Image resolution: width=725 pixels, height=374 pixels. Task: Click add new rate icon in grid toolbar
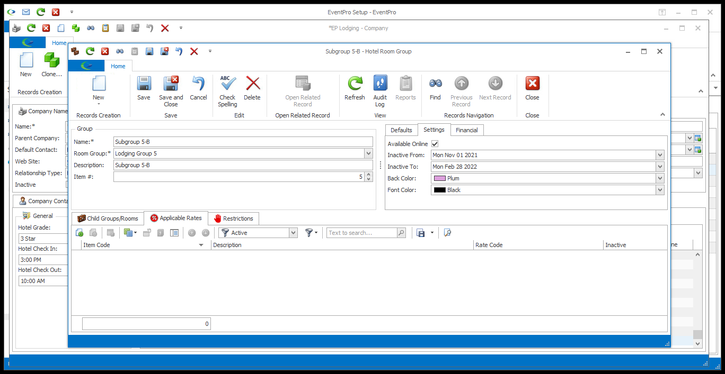[x=79, y=233]
